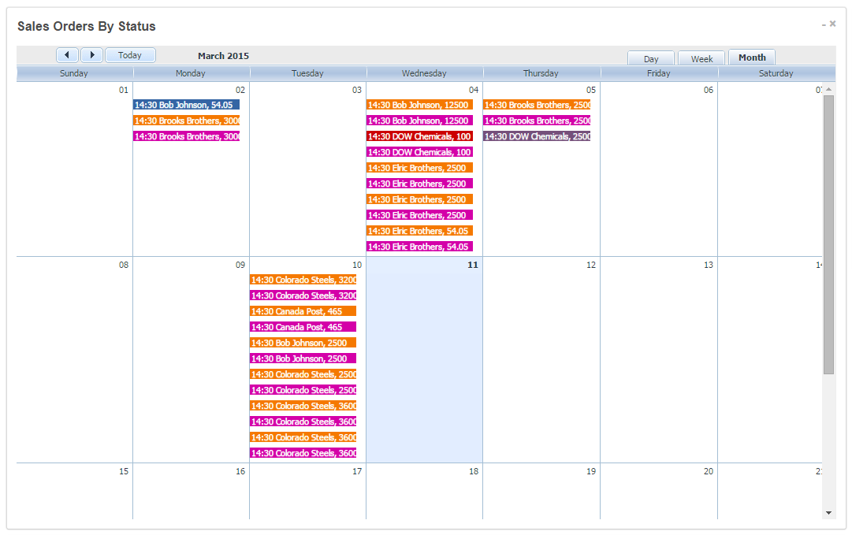Jump to Today
Viewport: 852px width, 535px height.
click(130, 55)
